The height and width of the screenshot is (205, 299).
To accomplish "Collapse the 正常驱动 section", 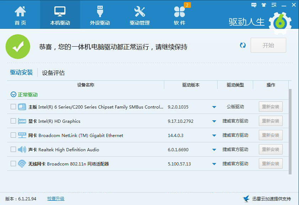I will coord(14,95).
